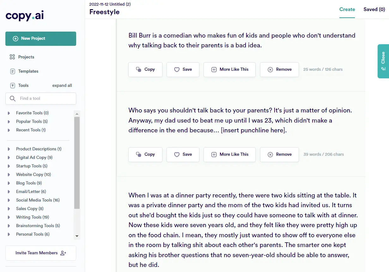This screenshot has width=389, height=272.
Task: Click the Remove X icon on the second result
Action: [x=270, y=154]
